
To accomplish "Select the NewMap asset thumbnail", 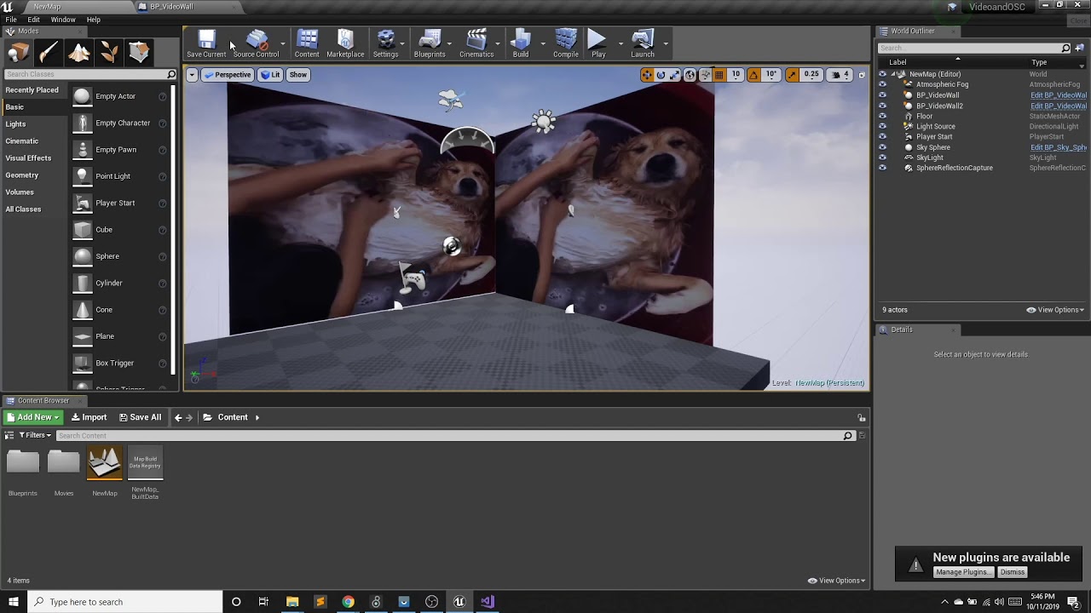I will click(105, 463).
